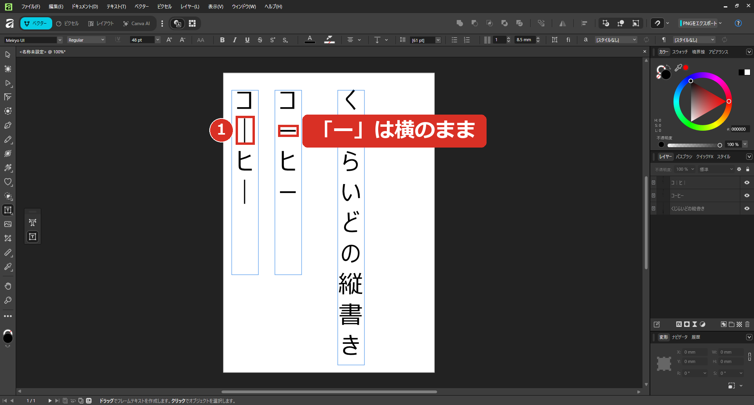Open blend mode 標準 dropdown
The height and width of the screenshot is (405, 754).
716,169
